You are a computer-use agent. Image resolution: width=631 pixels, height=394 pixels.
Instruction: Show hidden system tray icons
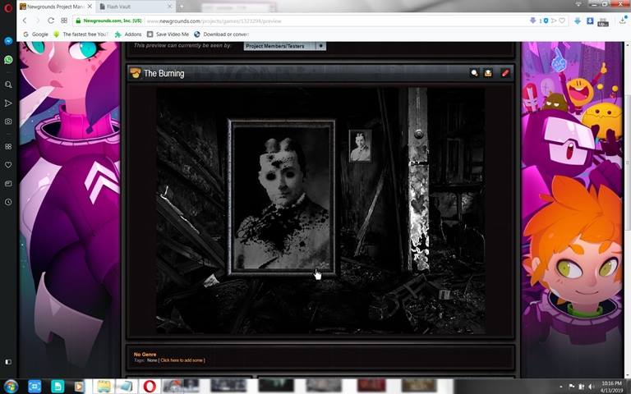(x=560, y=387)
